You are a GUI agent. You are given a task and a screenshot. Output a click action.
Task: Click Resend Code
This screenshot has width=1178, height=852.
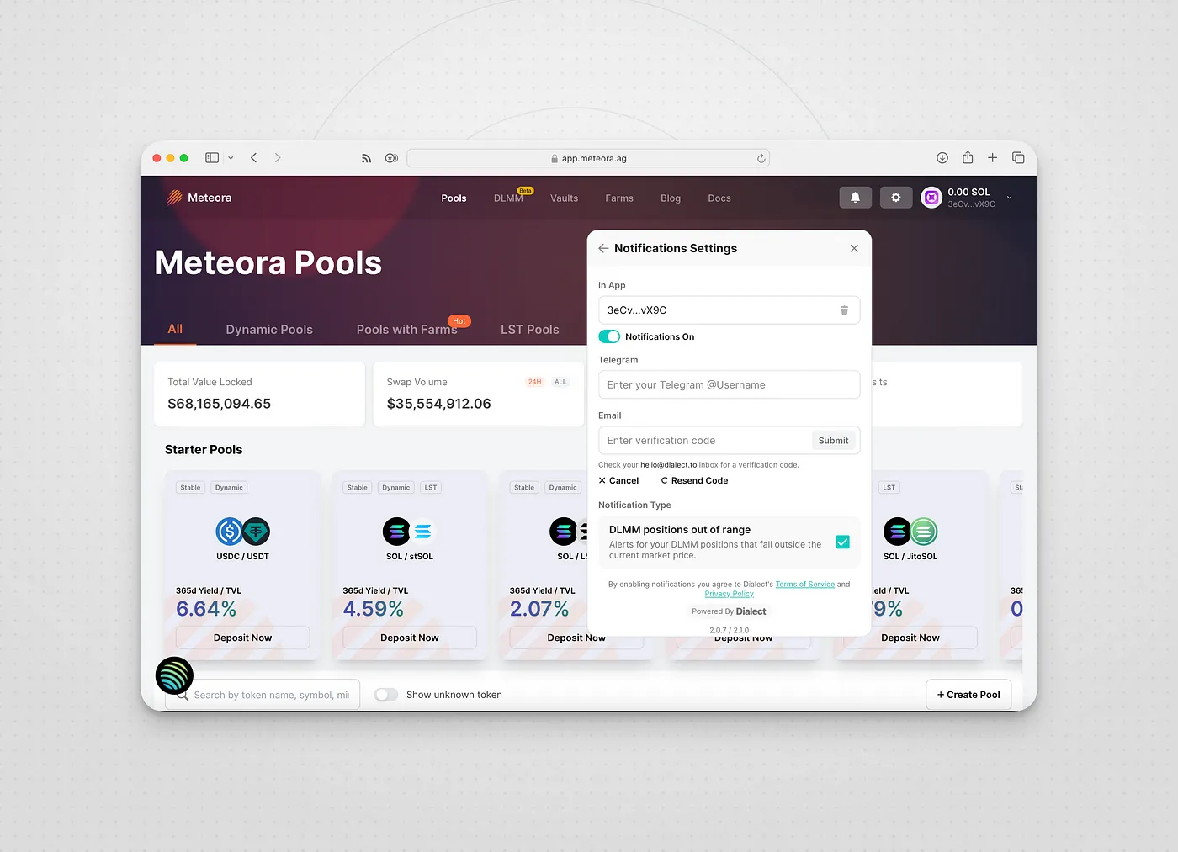[694, 480]
